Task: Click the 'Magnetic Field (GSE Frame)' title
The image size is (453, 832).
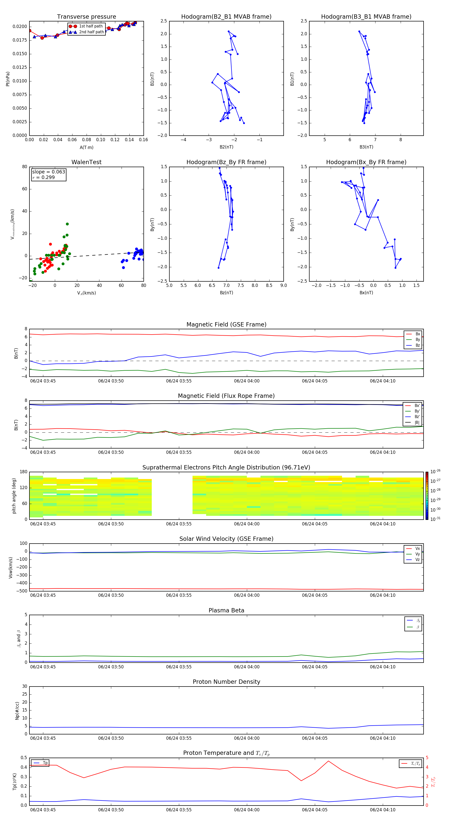Action: [226, 324]
